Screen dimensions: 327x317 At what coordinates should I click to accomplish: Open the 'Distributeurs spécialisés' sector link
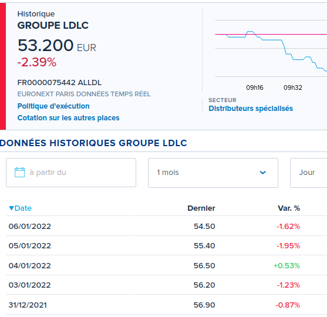[251, 109]
